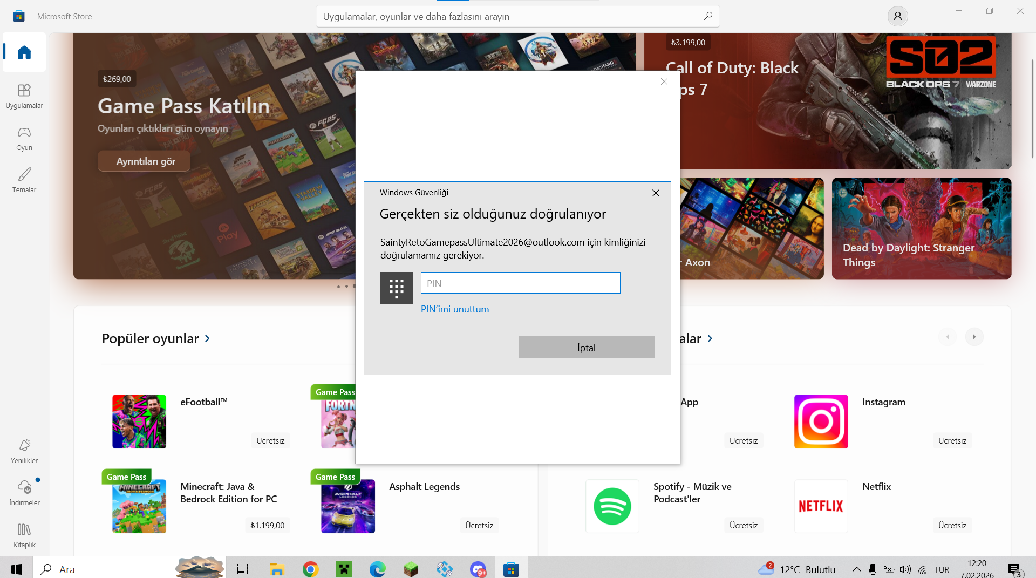Open the Kitaplık library
Viewport: 1036px width, 578px height.
pos(24,535)
